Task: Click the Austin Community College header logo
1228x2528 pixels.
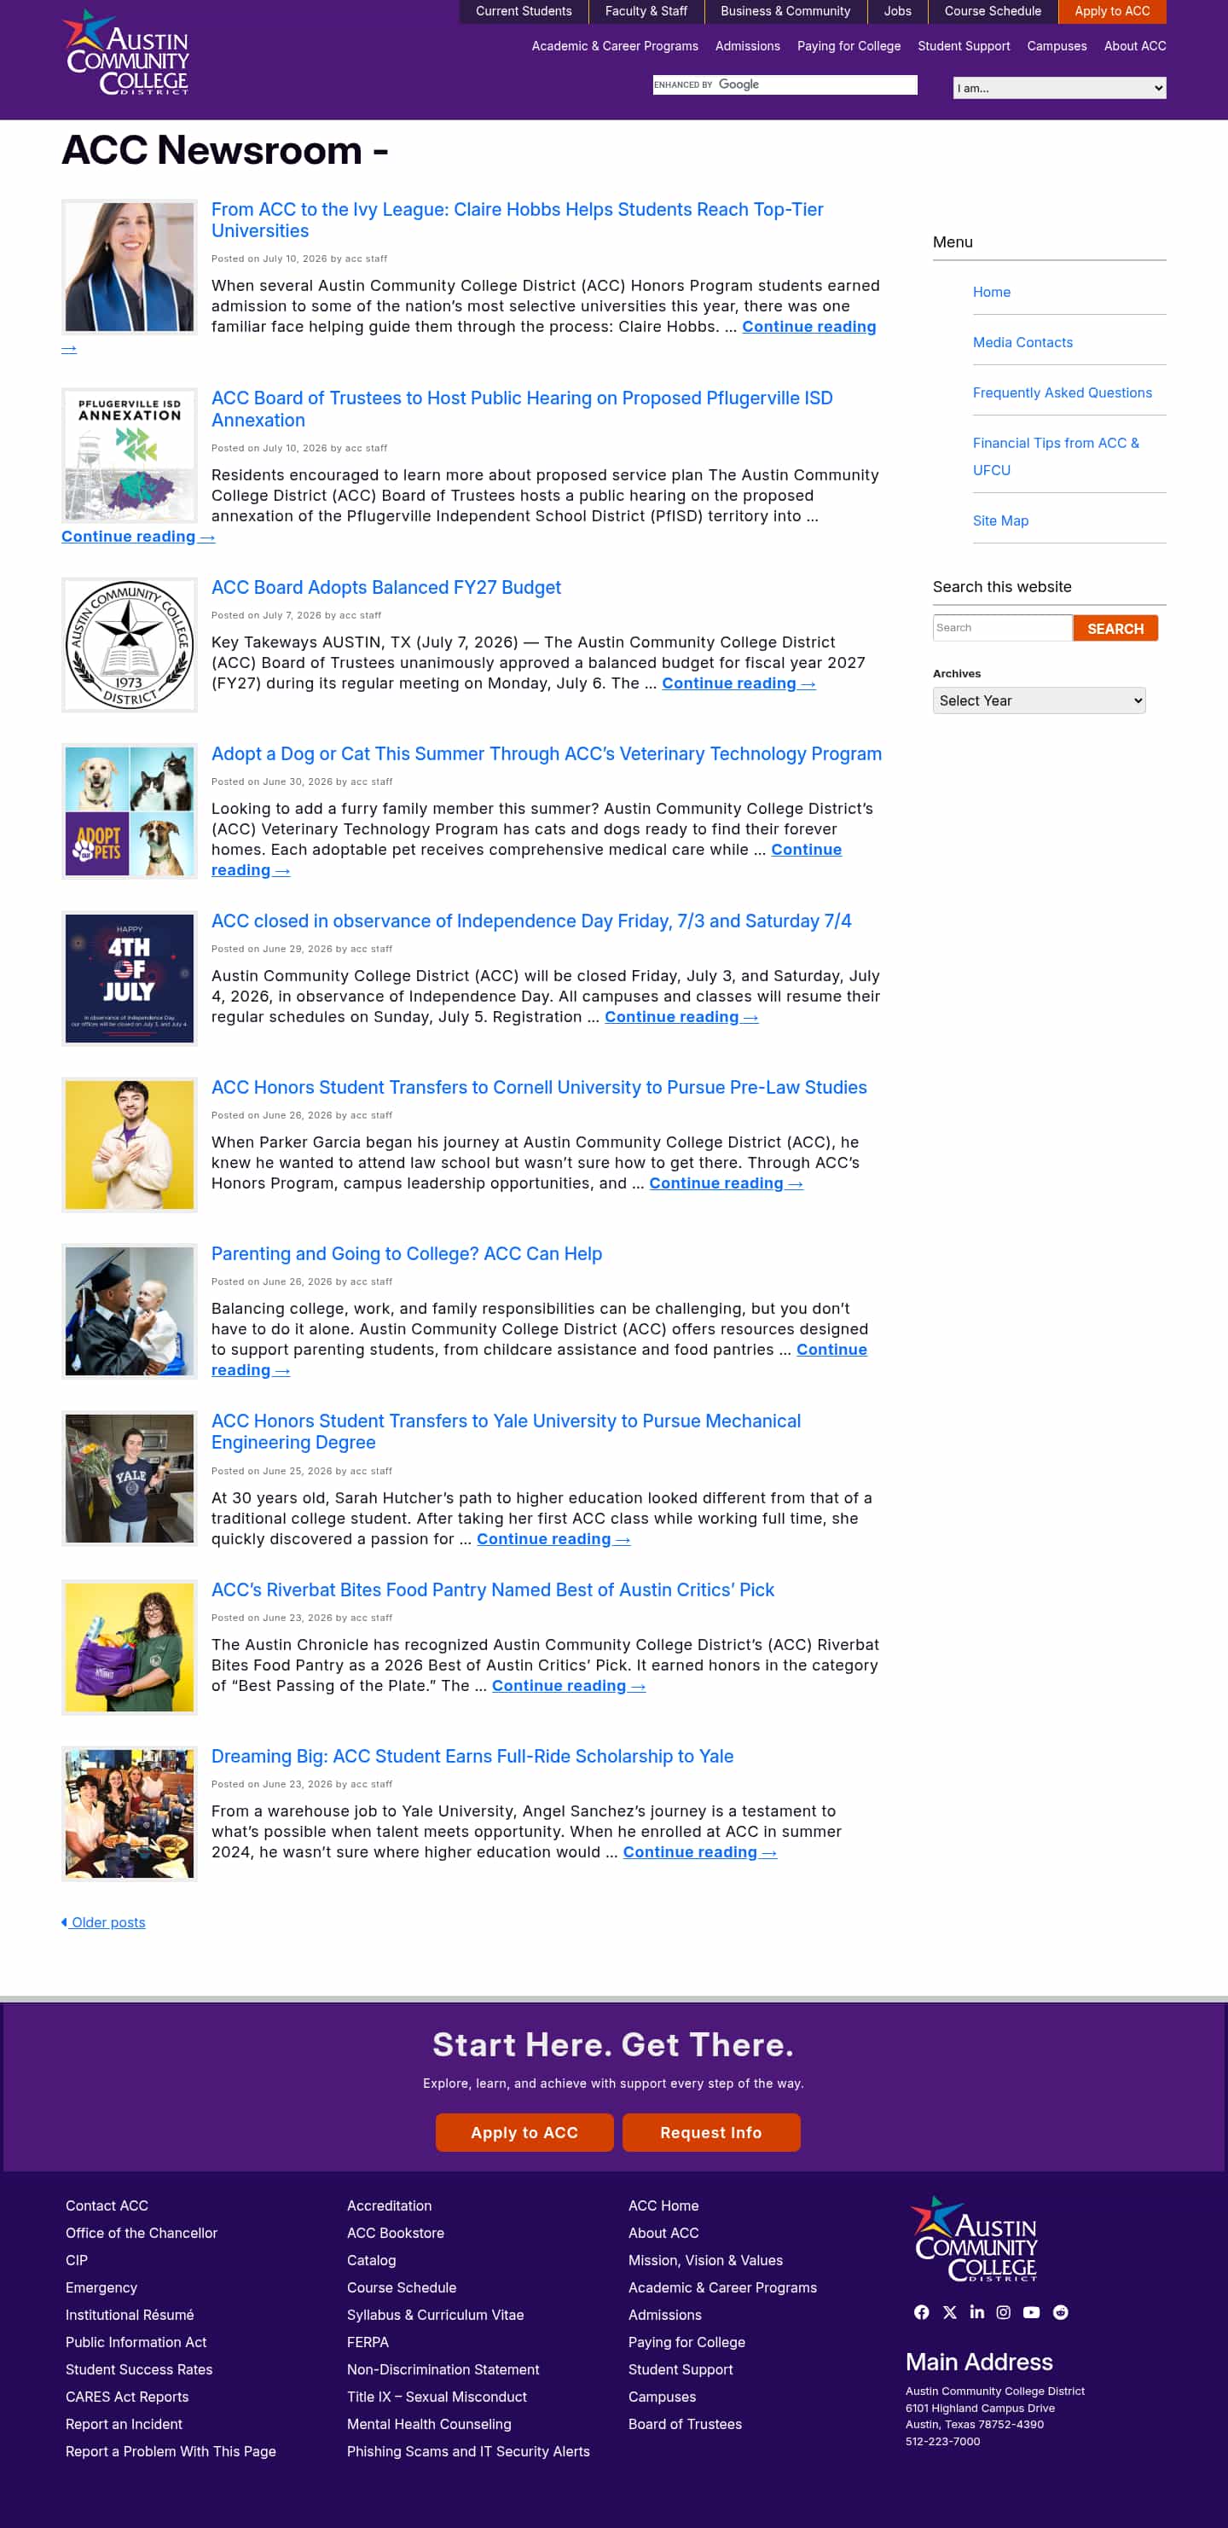Action: click(x=125, y=53)
